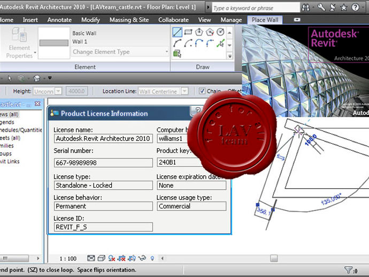369x277 pixels.
Task: Click the keyword search input field
Action: click(x=256, y=8)
